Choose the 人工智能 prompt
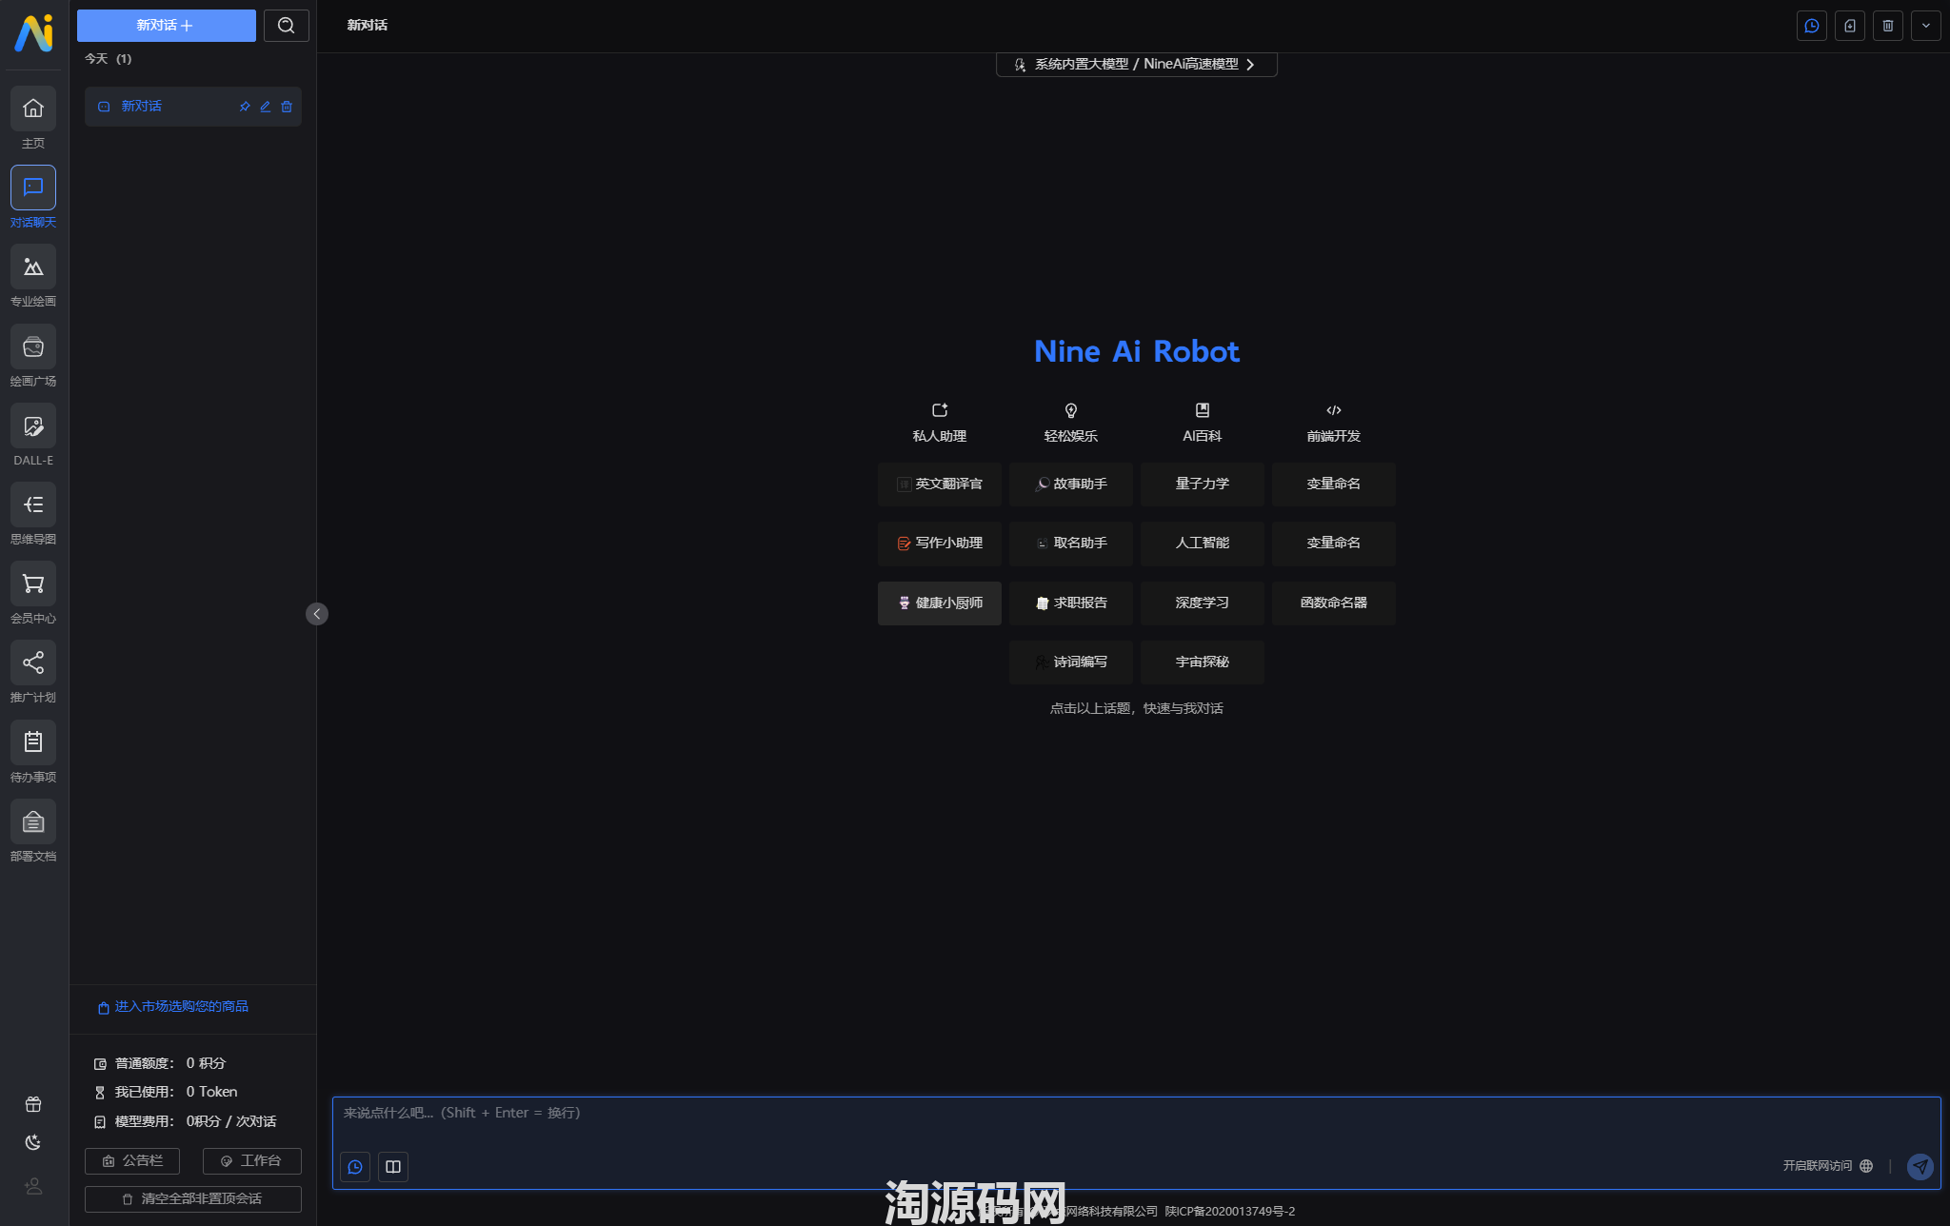Viewport: 1950px width, 1226px height. pyautogui.click(x=1203, y=544)
